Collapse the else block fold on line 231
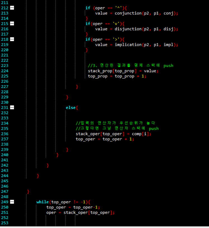The image size is (209, 228). tap(12, 107)
